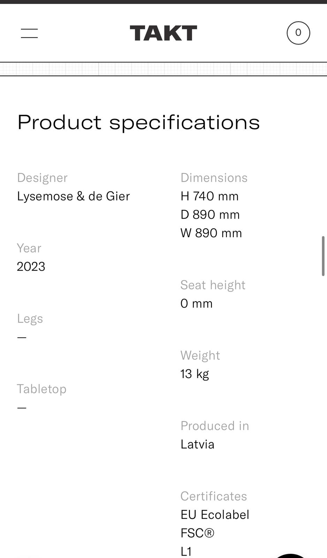Click the Seat height label
327x558 pixels.
point(213,285)
